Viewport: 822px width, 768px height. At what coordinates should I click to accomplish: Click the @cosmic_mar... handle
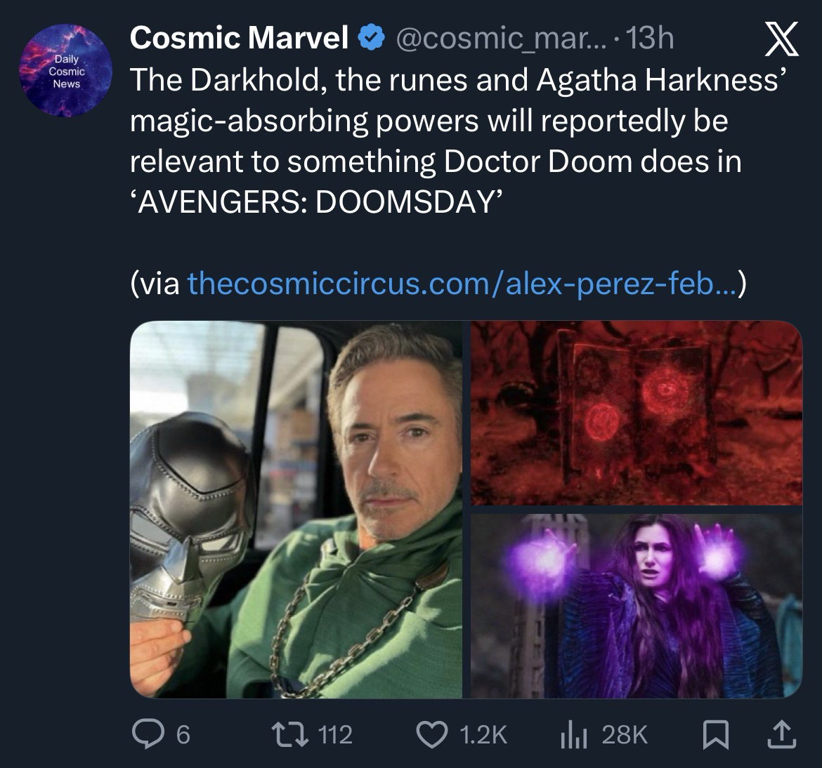point(495,39)
